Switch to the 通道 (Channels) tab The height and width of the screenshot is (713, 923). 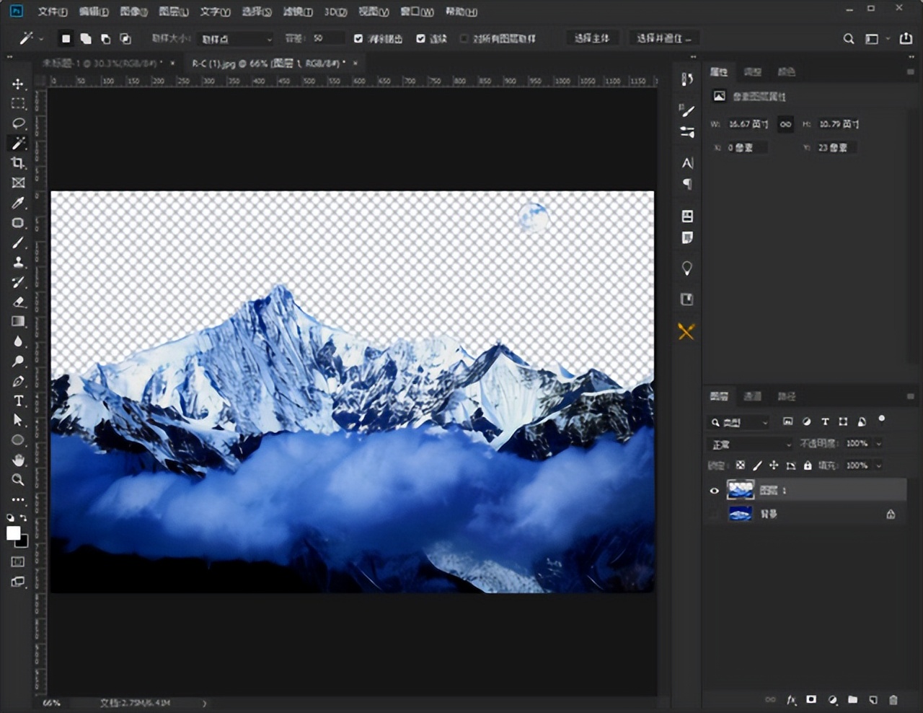[x=752, y=396]
